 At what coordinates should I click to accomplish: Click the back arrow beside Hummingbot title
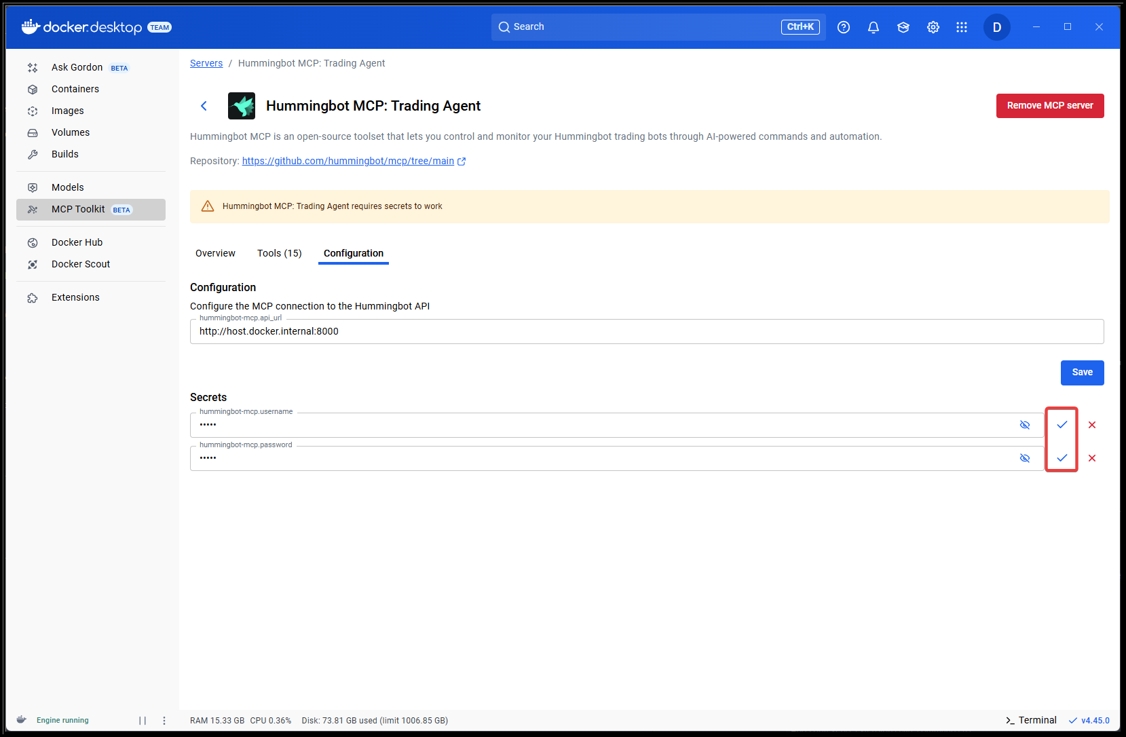204,106
